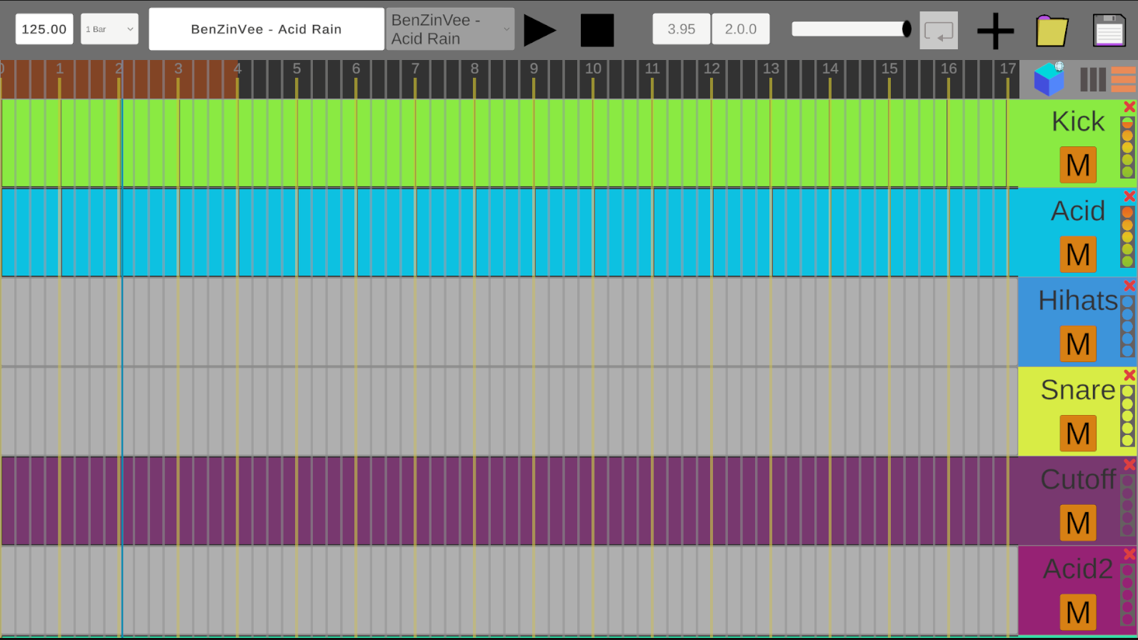Jump to bar 10 on the timeline ruler
The image size is (1138, 640).
coord(594,69)
